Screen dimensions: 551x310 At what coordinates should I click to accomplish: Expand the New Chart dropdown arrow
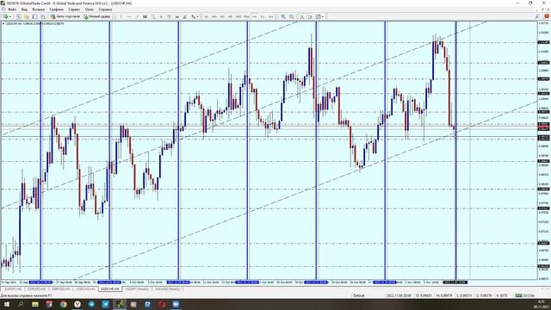(x=10, y=16)
